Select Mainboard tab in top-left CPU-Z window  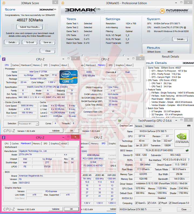[26, 65]
